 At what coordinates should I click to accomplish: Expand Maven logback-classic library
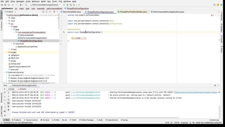point(7,78)
